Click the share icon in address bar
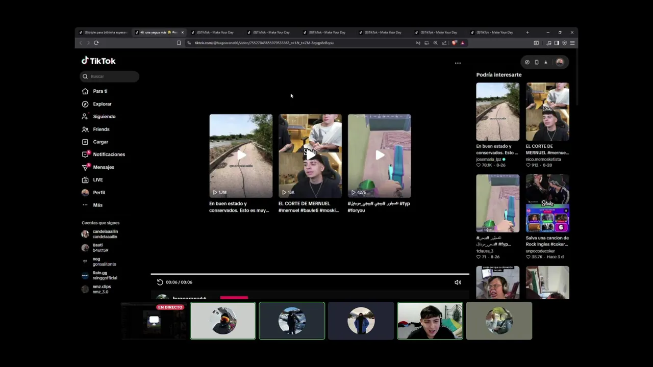653x367 pixels. pos(444,43)
